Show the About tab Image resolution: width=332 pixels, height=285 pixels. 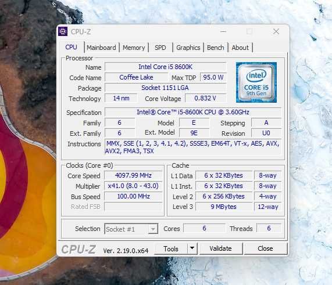tap(240, 48)
